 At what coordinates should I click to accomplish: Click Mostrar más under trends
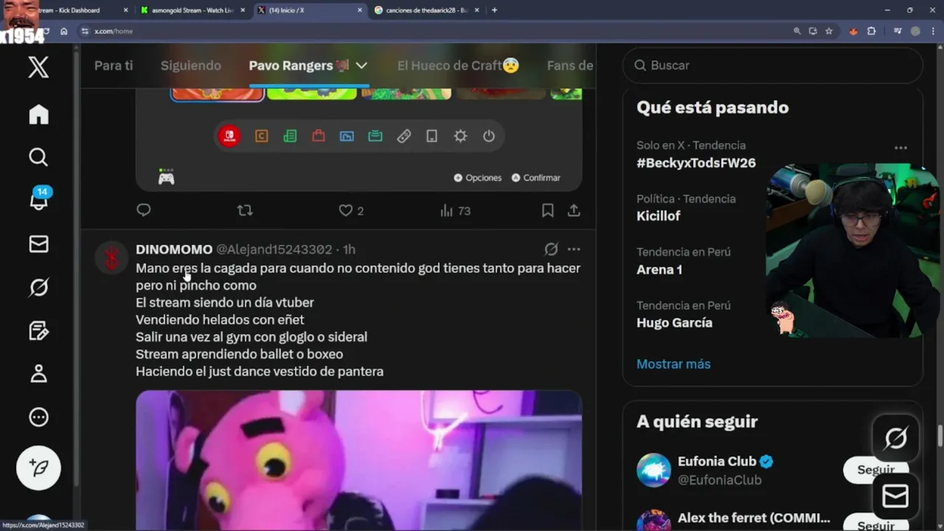(x=673, y=364)
